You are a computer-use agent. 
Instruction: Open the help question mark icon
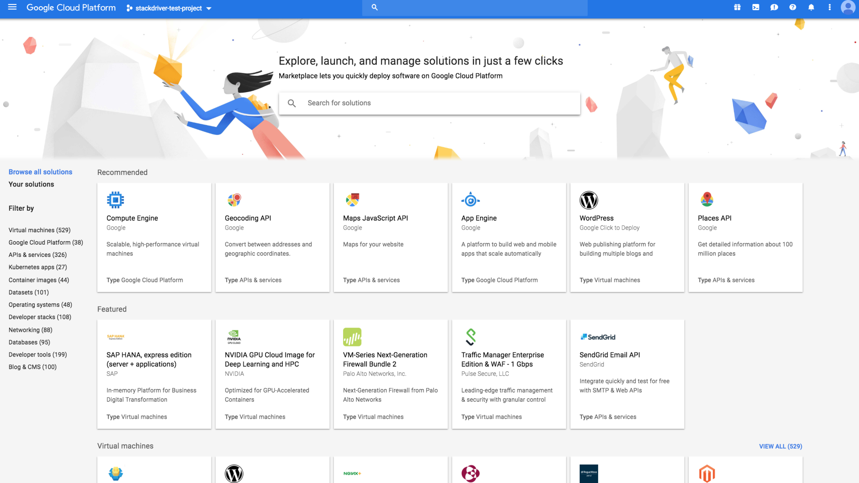[x=792, y=7]
